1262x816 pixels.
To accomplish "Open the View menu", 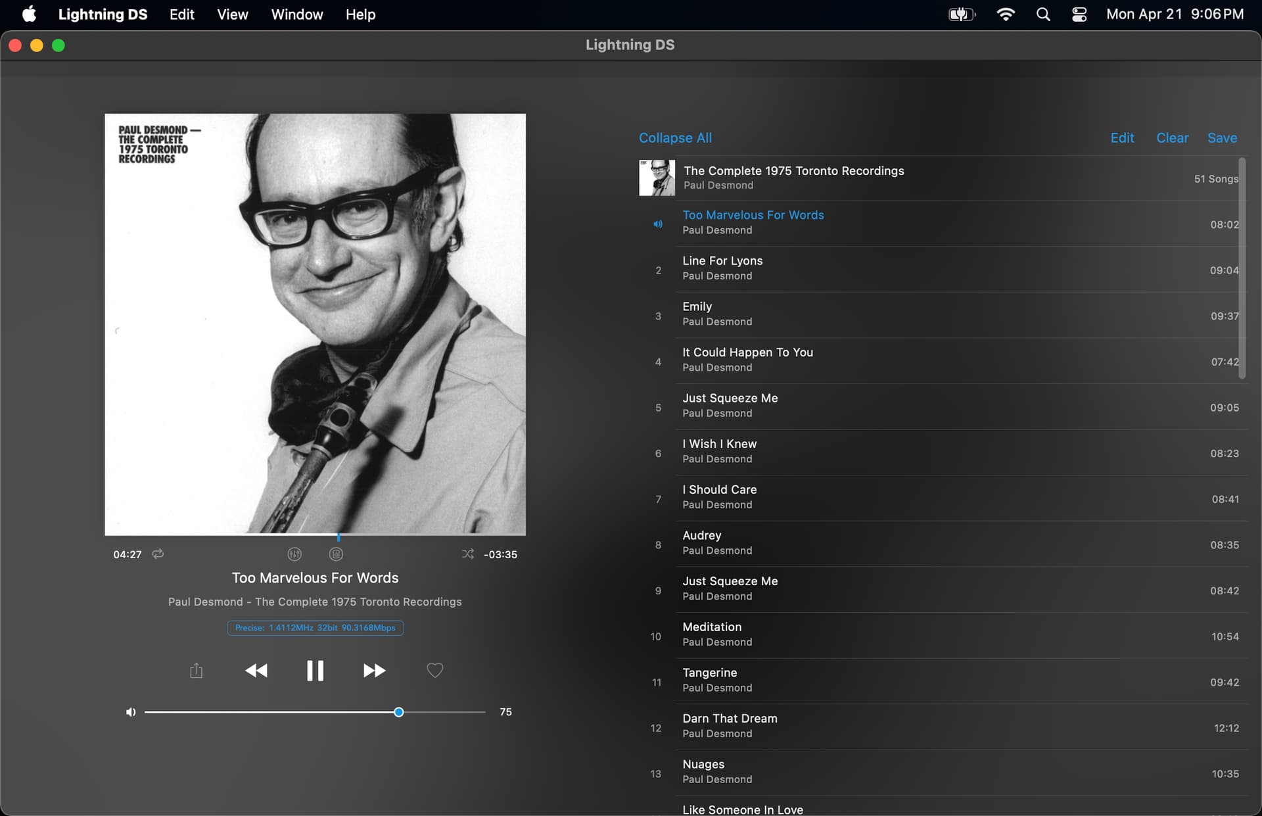I will (233, 14).
